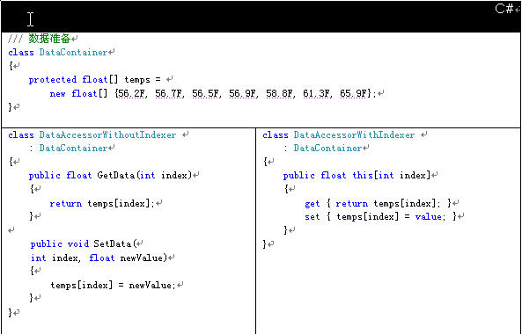This screenshot has width=522, height=334.
Task: Click DataAccessorWithIndexer class name
Action: [354, 135]
